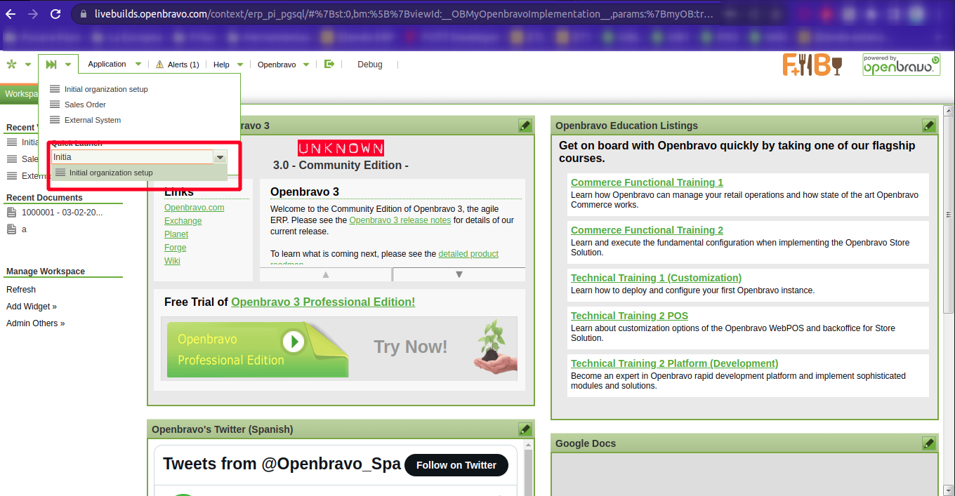Edit the Openbravo Education Listings widget
The height and width of the screenshot is (496, 955).
pyautogui.click(x=929, y=126)
